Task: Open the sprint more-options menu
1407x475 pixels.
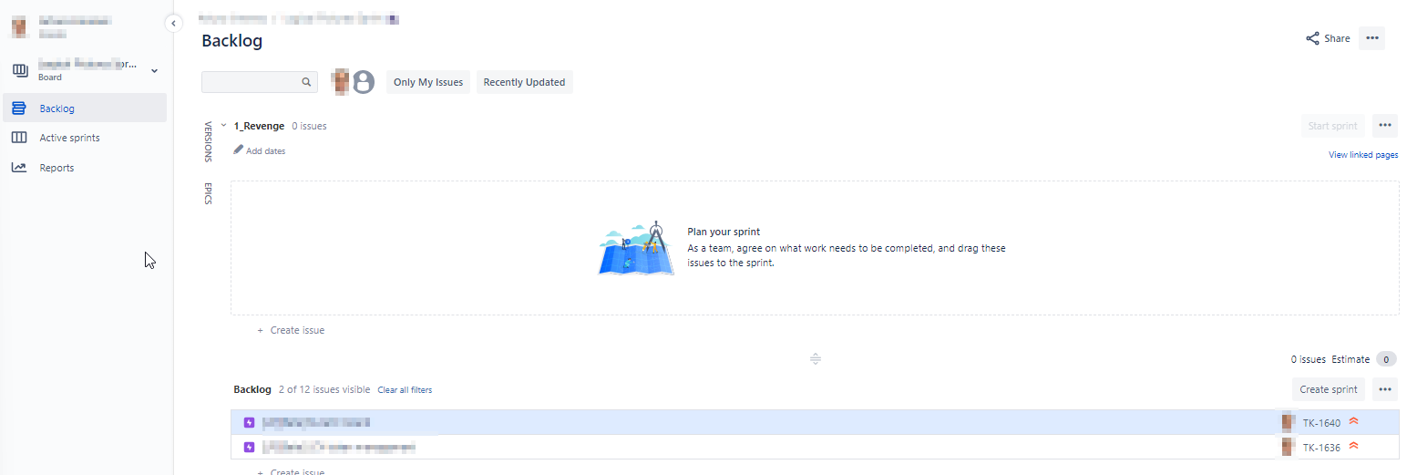Action: pos(1385,126)
